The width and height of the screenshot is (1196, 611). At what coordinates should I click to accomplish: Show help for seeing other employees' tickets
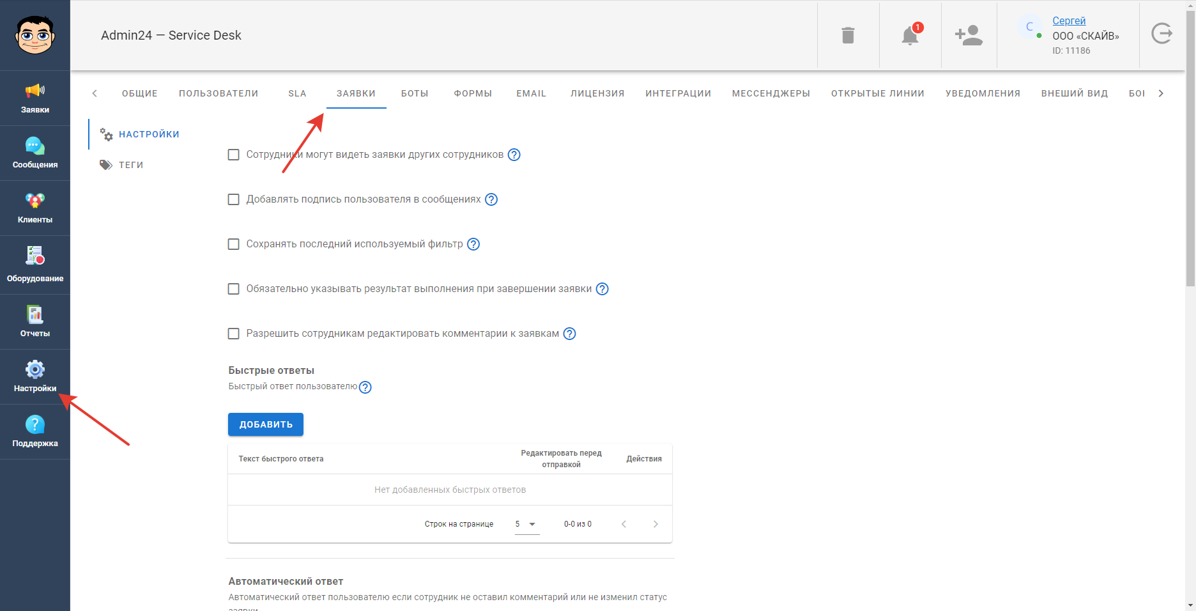pos(514,155)
